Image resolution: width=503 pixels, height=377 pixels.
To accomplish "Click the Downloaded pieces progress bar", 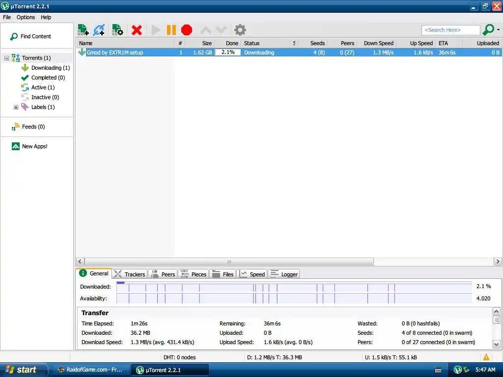I will pyautogui.click(x=294, y=287).
